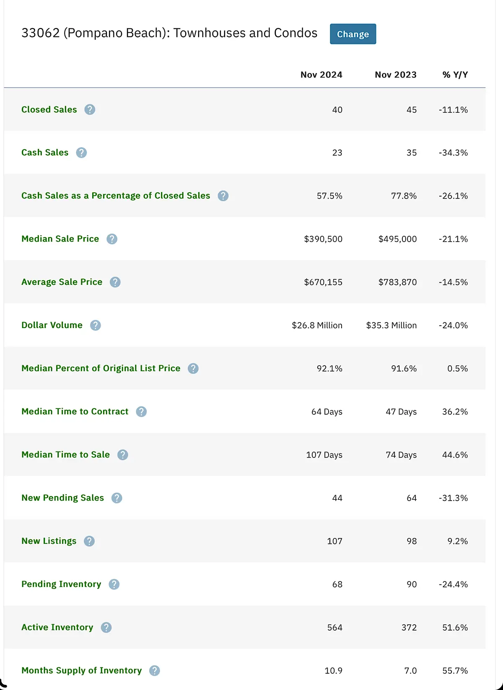This screenshot has width=503, height=690.
Task: Click the Closed Sales label link
Action: (x=49, y=109)
